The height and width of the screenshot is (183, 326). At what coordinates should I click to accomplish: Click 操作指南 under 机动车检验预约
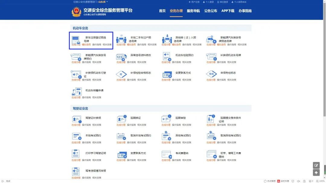click(x=176, y=62)
